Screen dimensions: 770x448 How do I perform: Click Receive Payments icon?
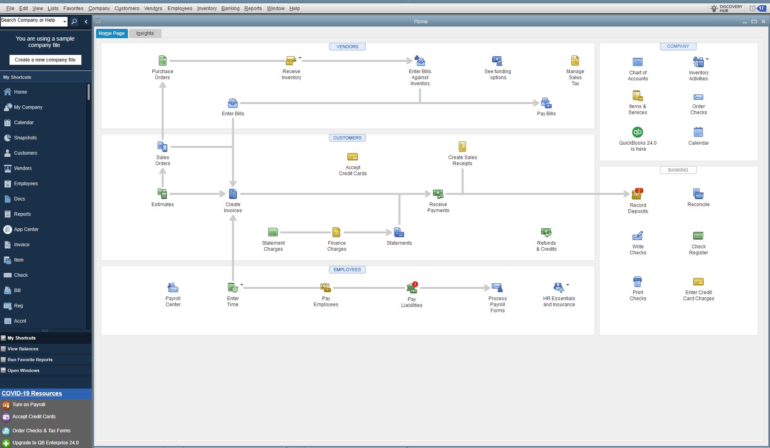(438, 194)
